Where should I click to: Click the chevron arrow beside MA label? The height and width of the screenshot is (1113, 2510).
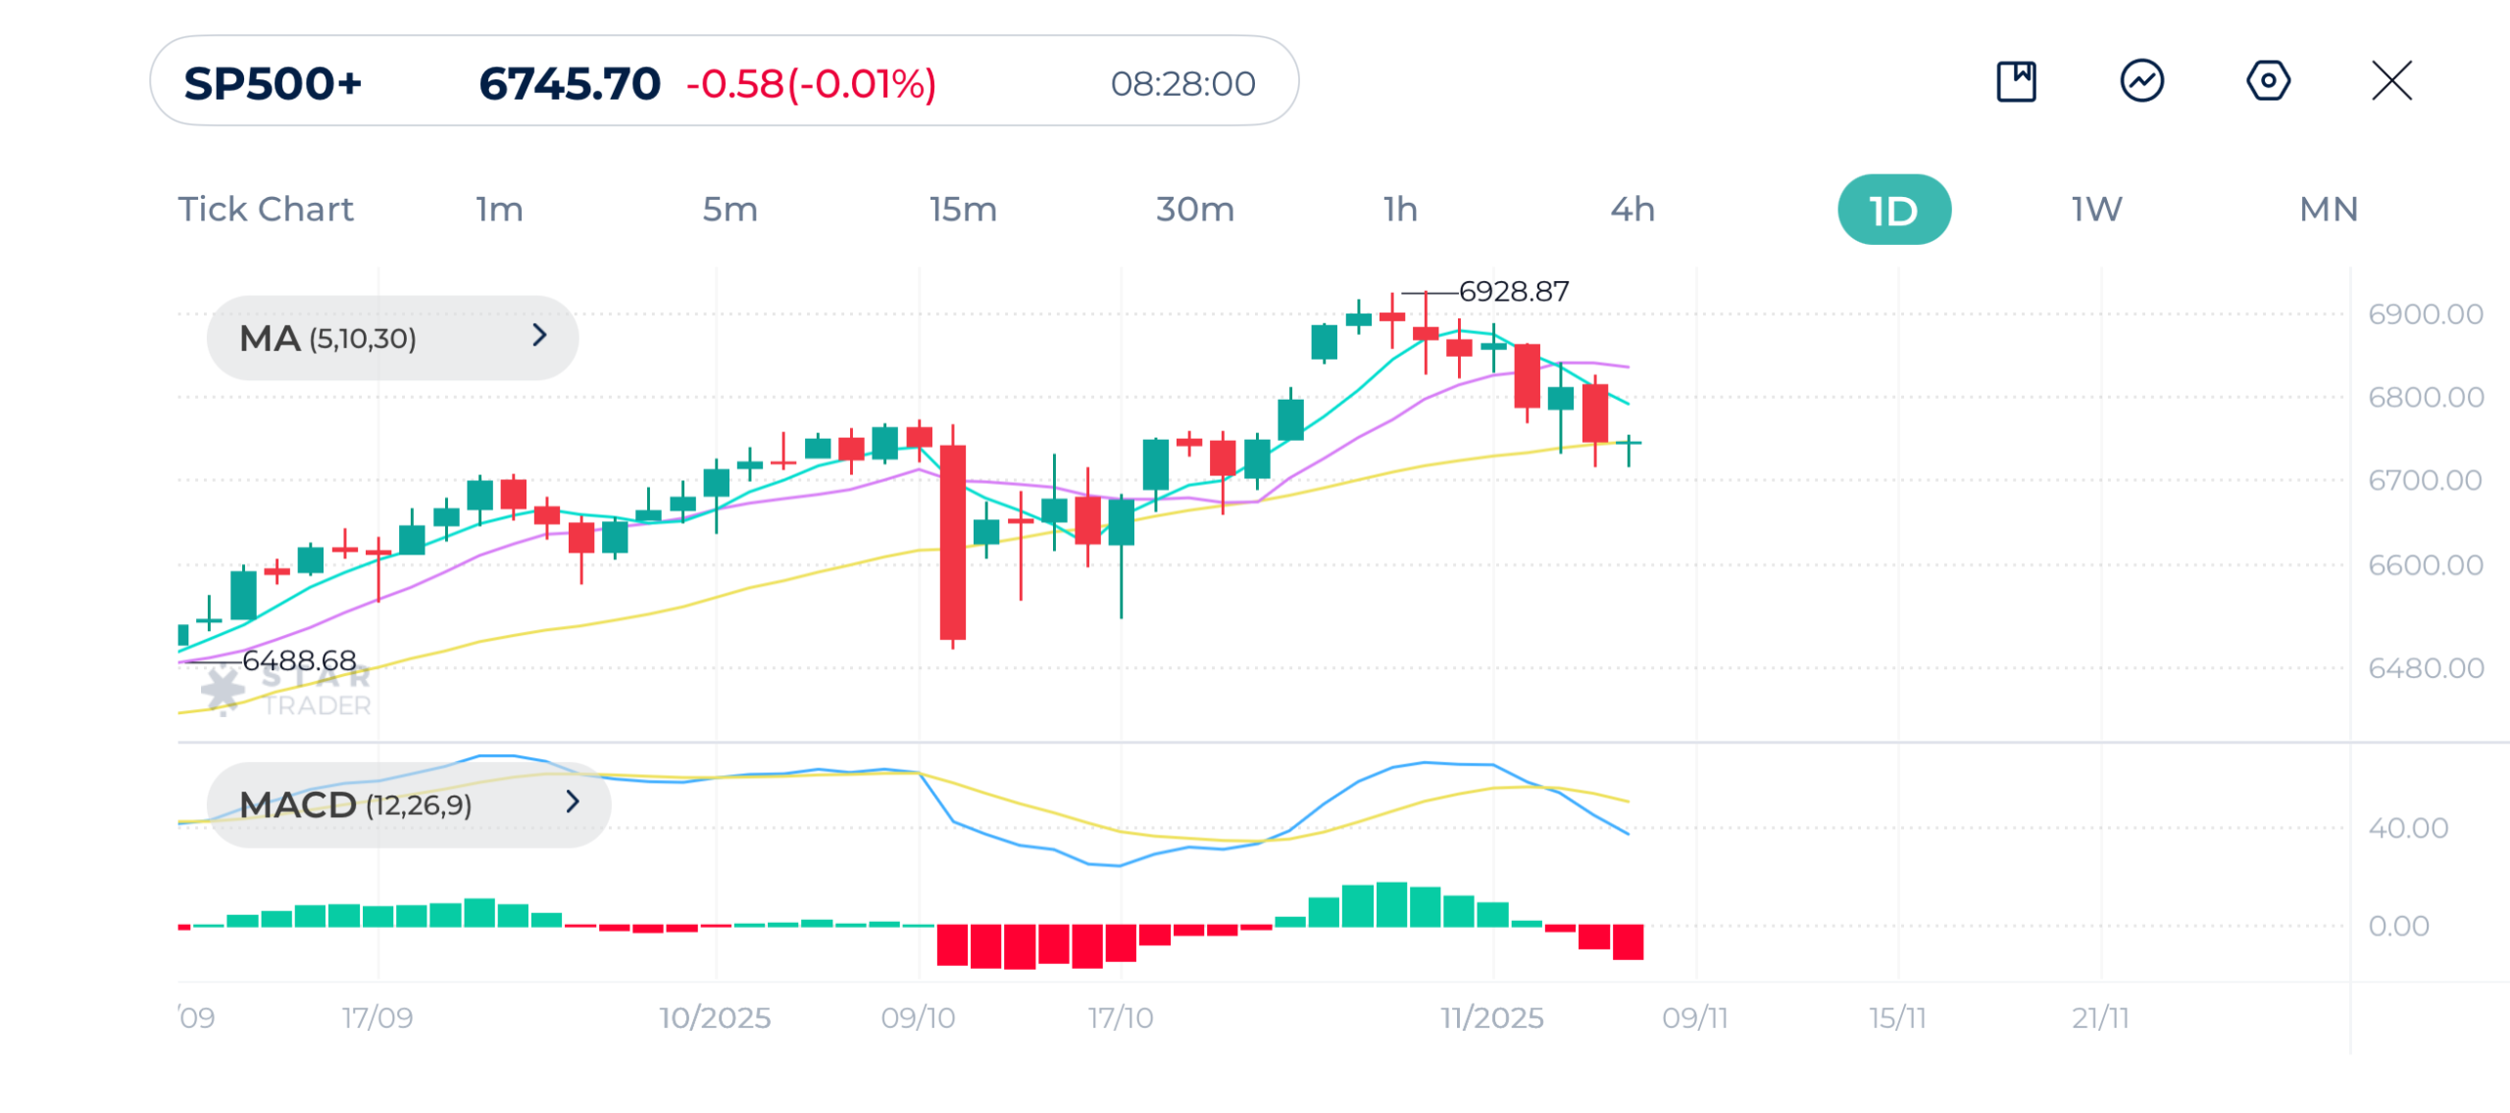539,336
